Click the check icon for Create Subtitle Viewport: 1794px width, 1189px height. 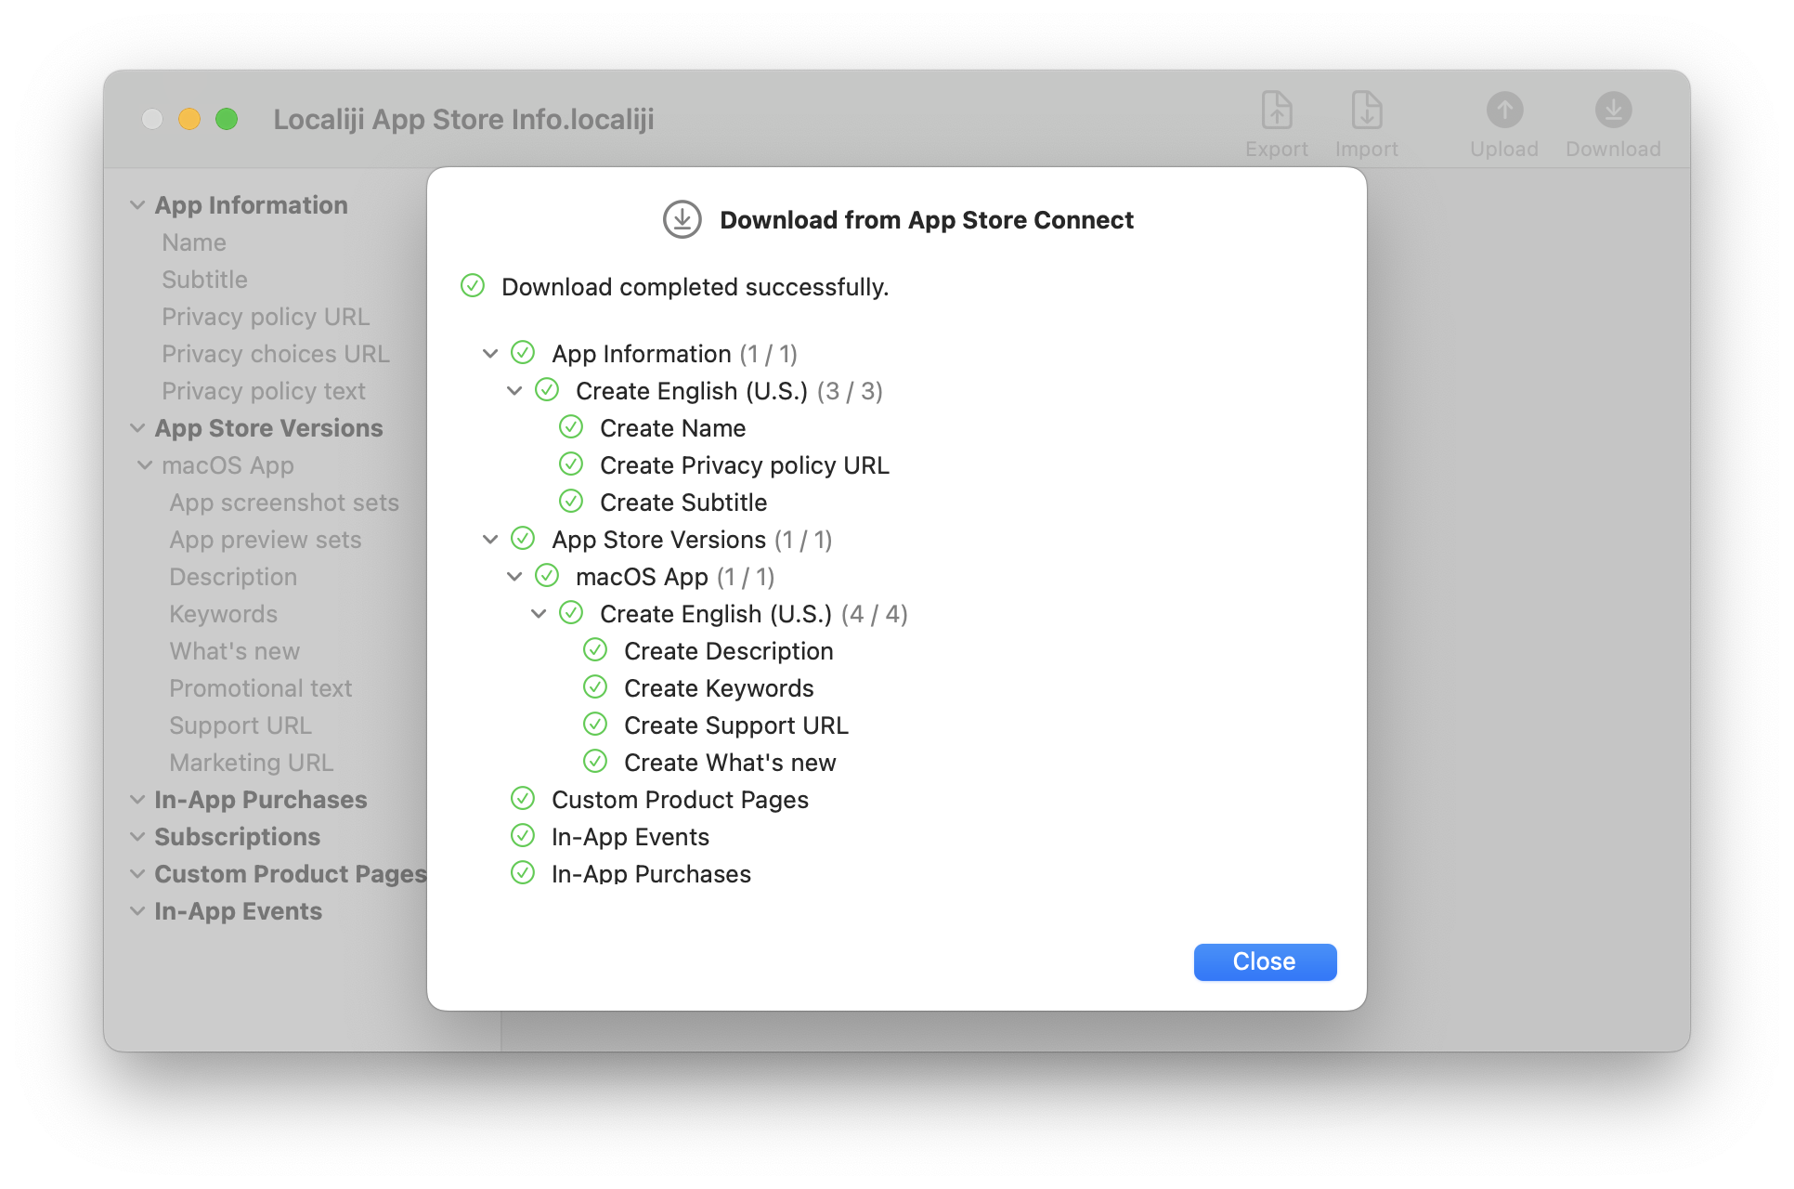[571, 502]
